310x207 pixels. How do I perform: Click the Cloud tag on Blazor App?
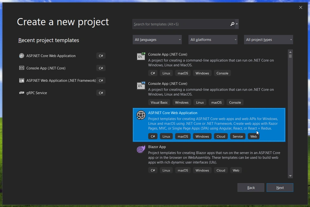point(221,170)
